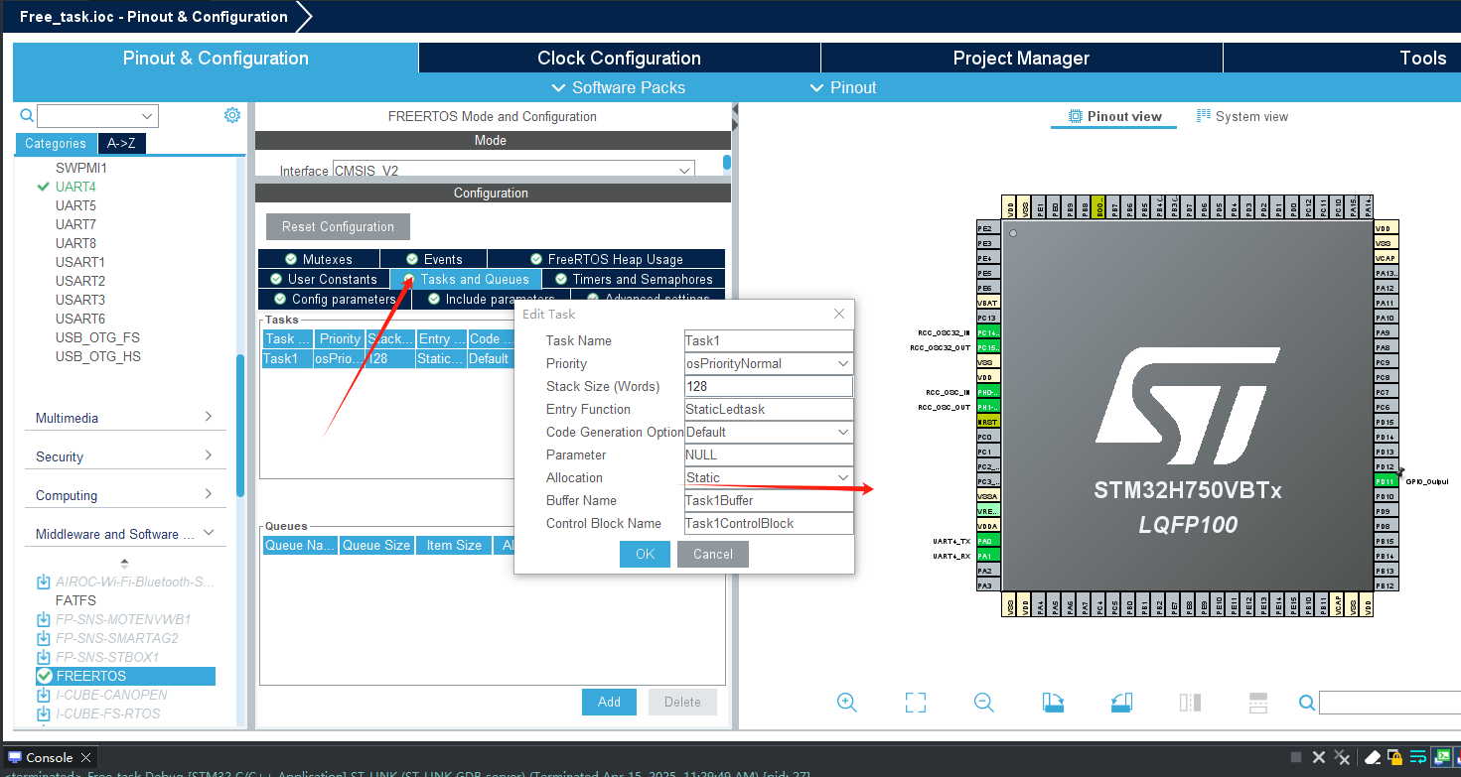Screen dimensions: 1461x777
Task: Switch to the Clock Configuration tab
Action: point(619,58)
